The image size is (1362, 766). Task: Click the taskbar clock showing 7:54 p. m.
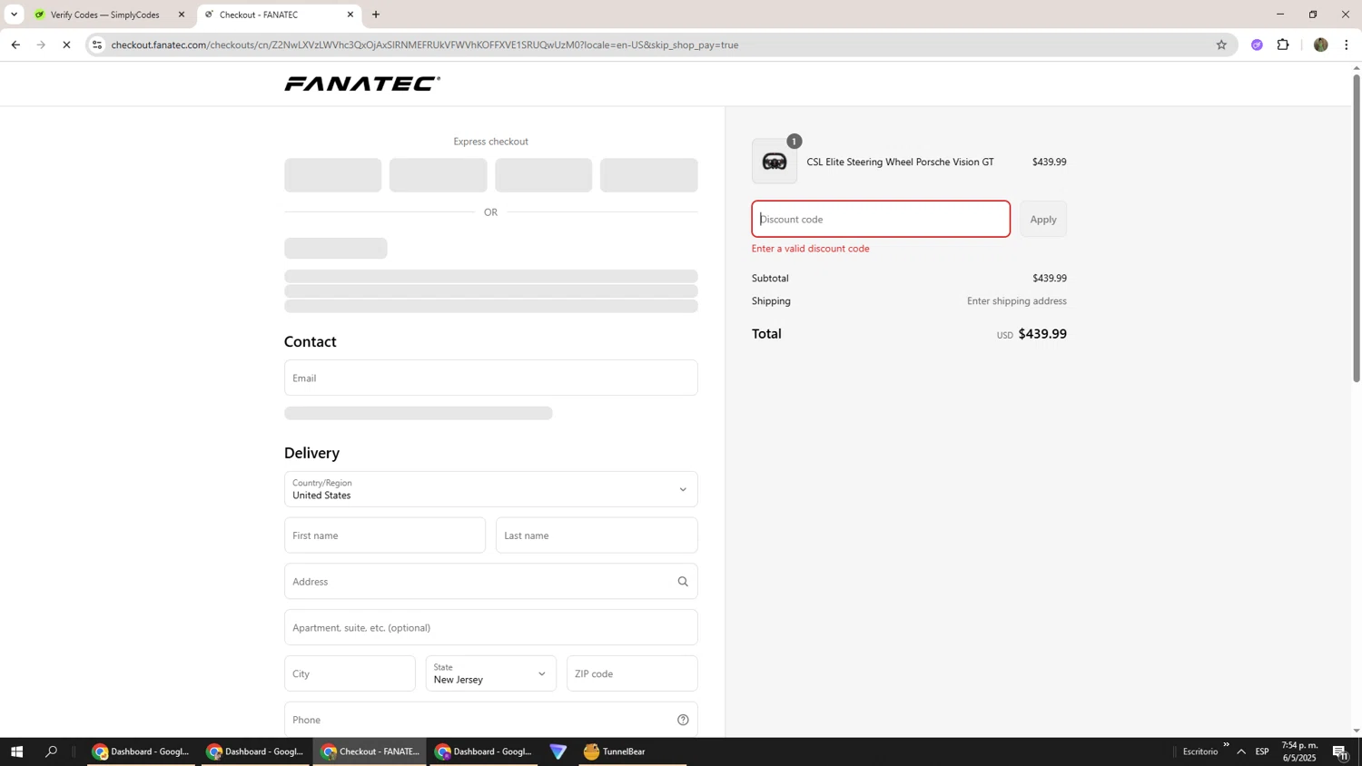coord(1298,751)
